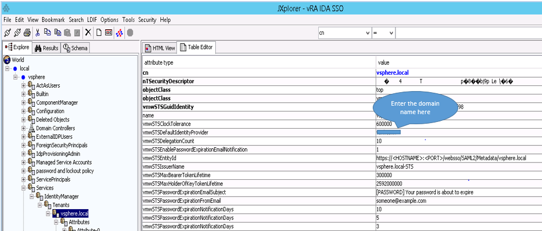Image resolution: width=542 pixels, height=231 pixels.
Task: Expand the ExternalIDPUsers node
Action: click(x=24, y=137)
